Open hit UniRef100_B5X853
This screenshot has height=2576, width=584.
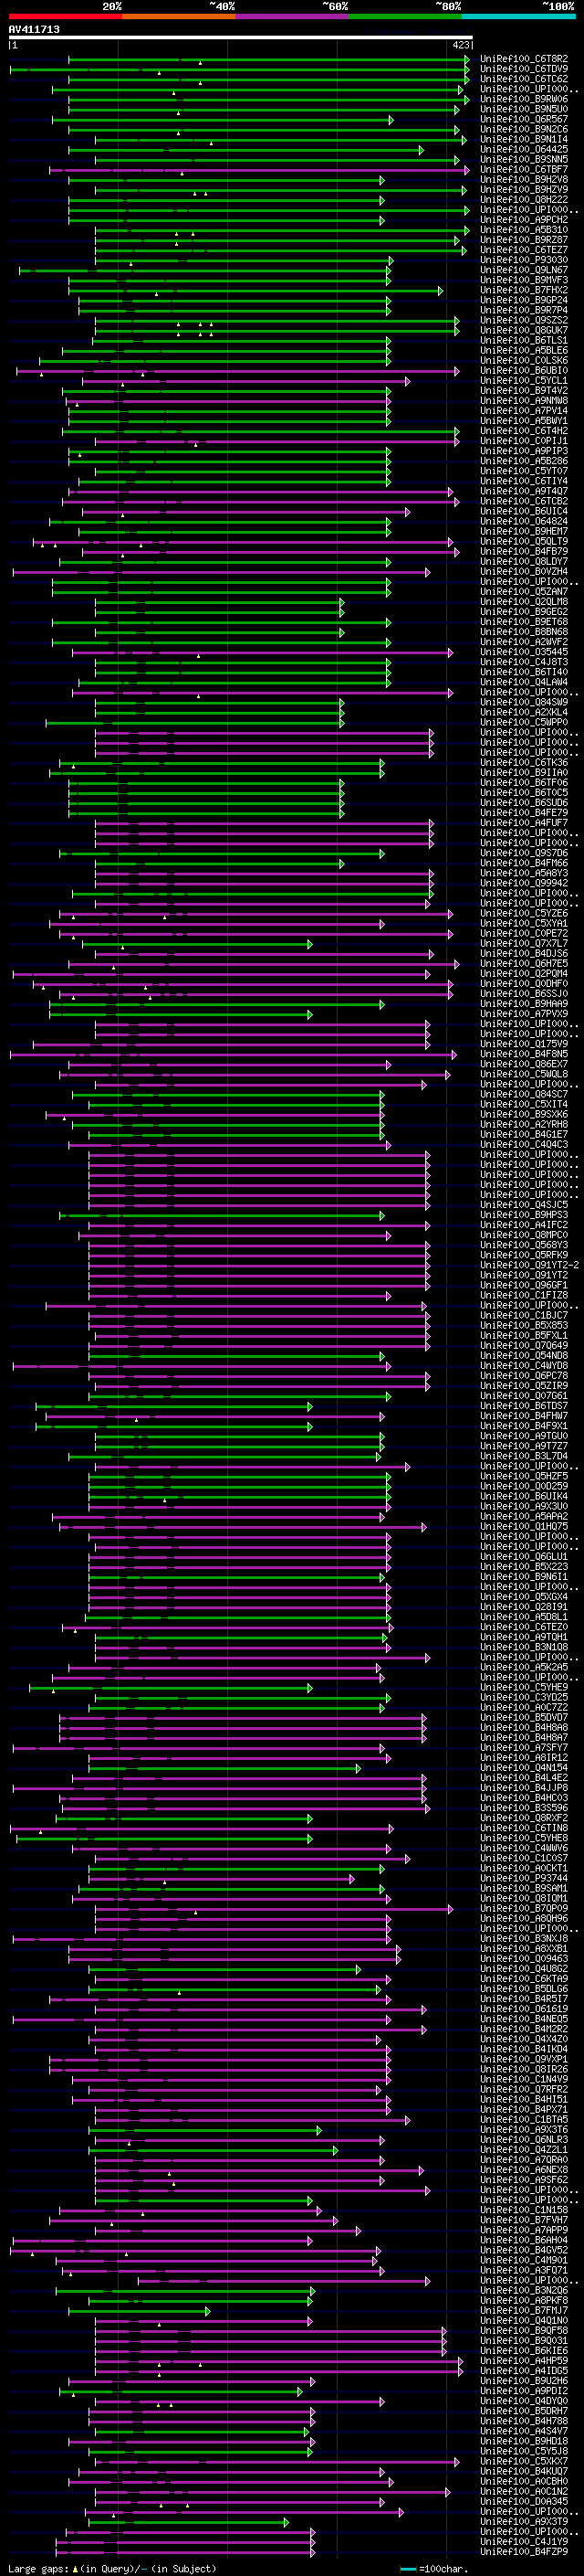click(x=524, y=1326)
